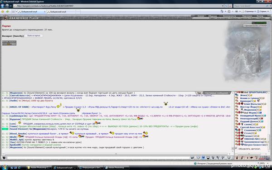Screen dimensions: 272x170
Task: Click the music note icon in the bottom toolbar
Action: point(242,158)
